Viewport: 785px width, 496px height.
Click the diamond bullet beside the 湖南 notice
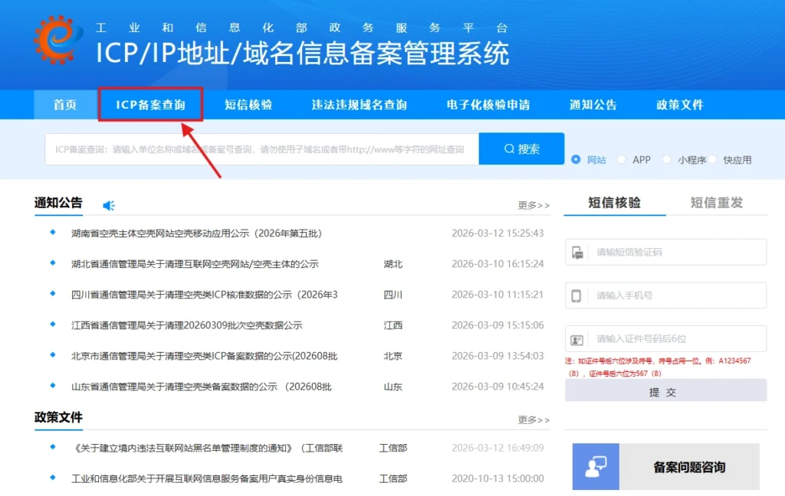52,233
